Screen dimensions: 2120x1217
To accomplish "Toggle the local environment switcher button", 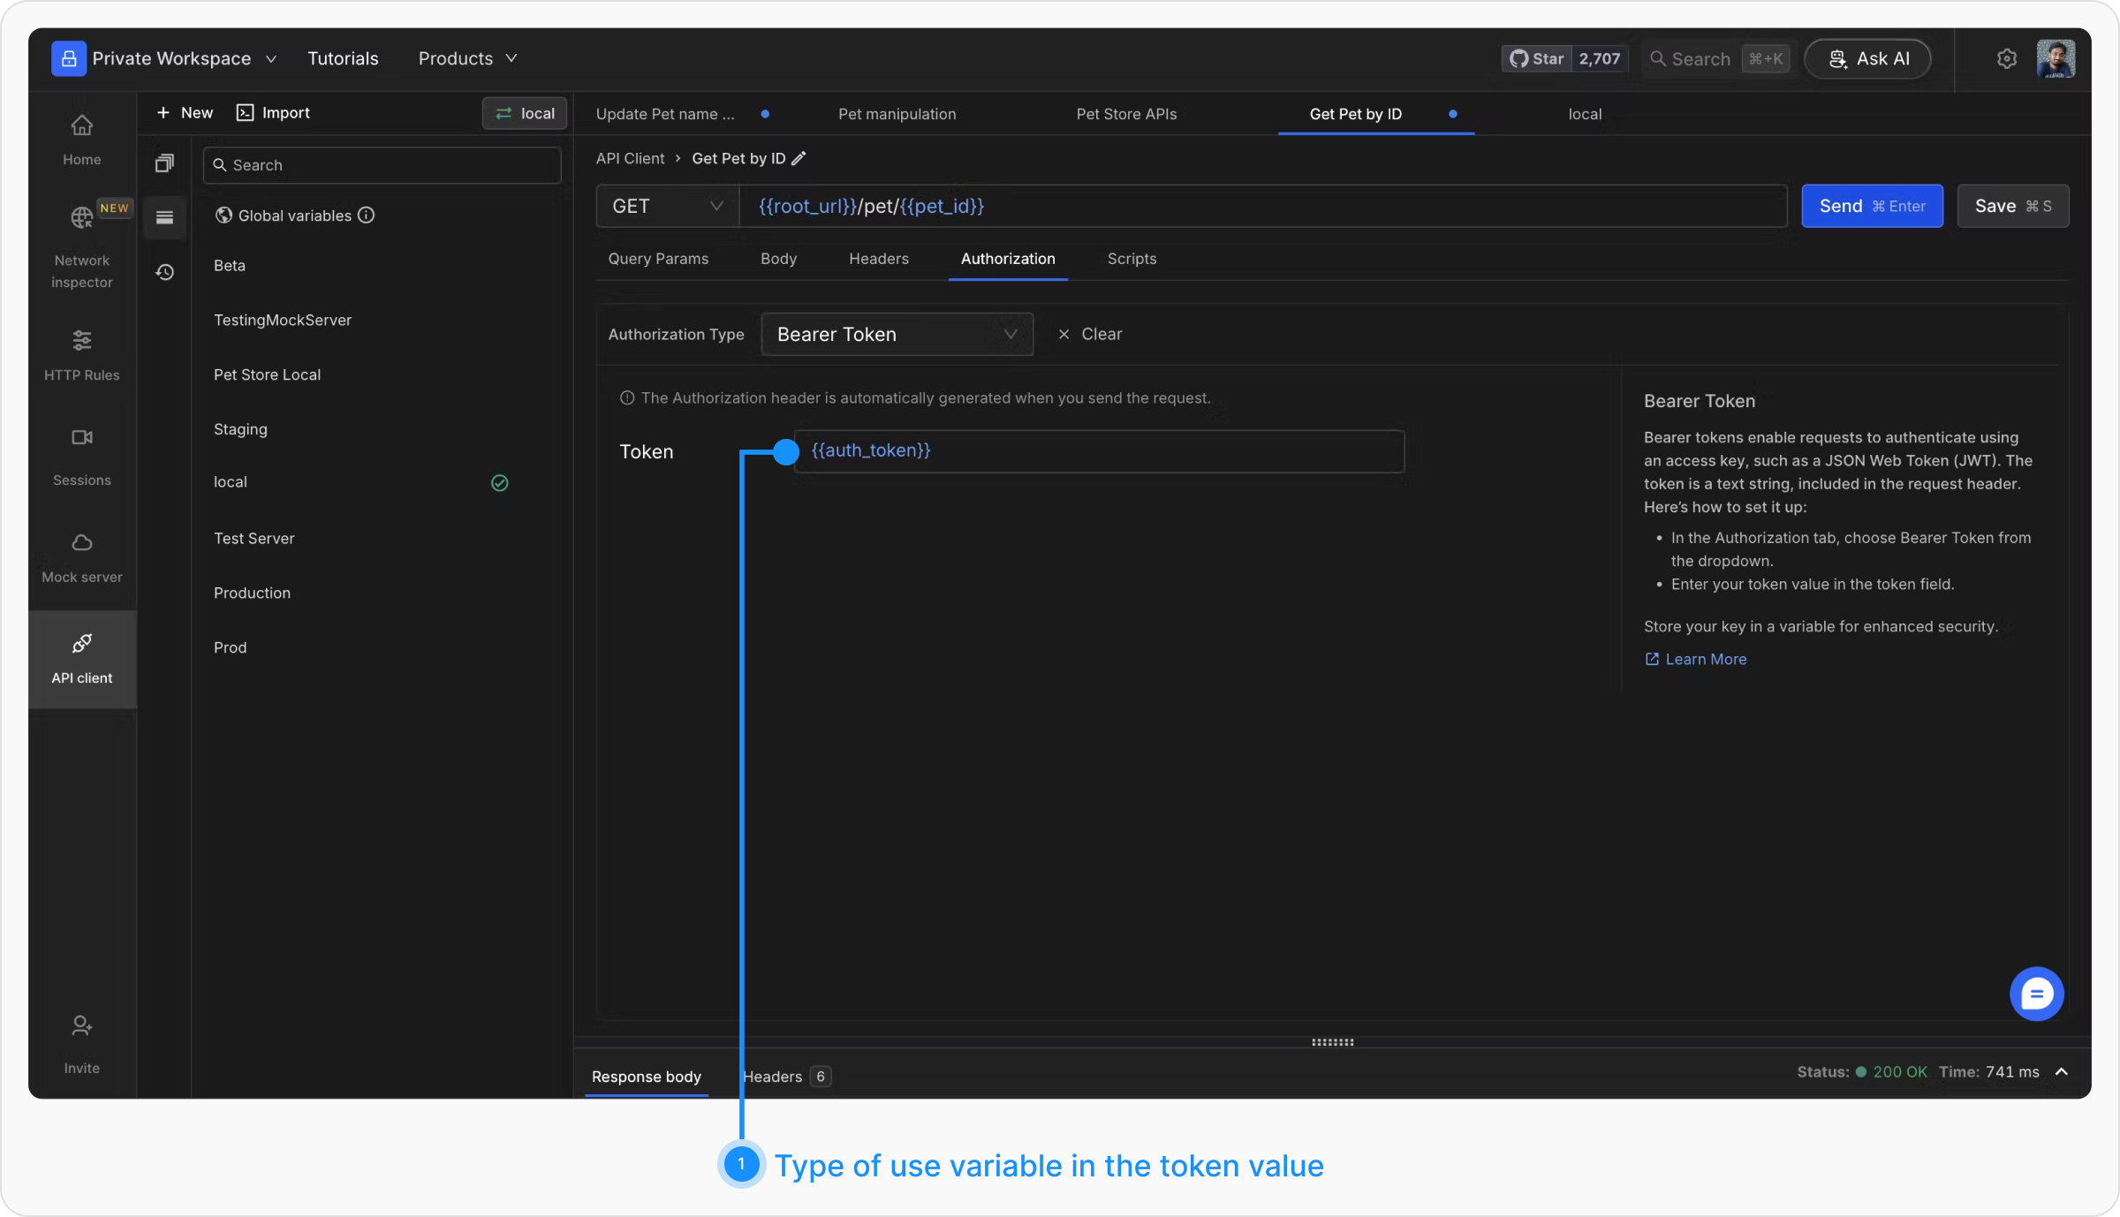I will point(525,113).
